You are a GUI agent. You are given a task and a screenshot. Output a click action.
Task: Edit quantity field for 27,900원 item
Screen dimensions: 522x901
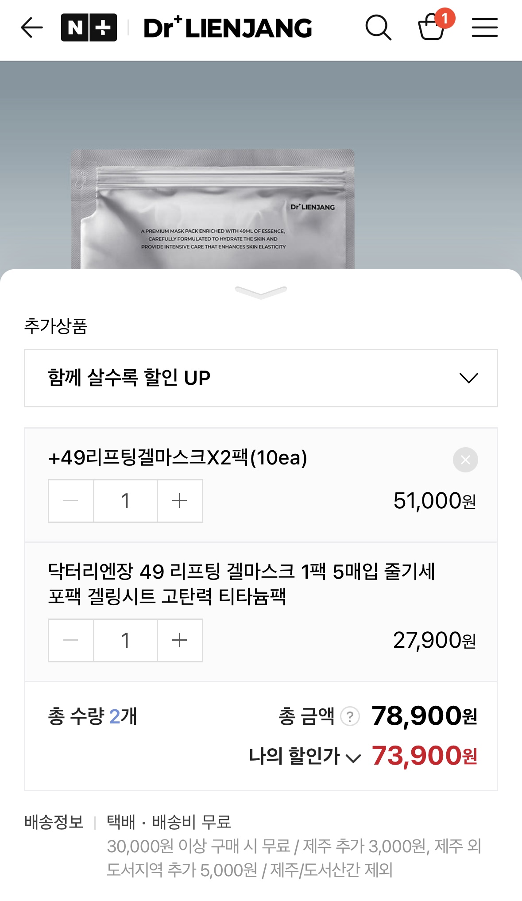coord(125,640)
